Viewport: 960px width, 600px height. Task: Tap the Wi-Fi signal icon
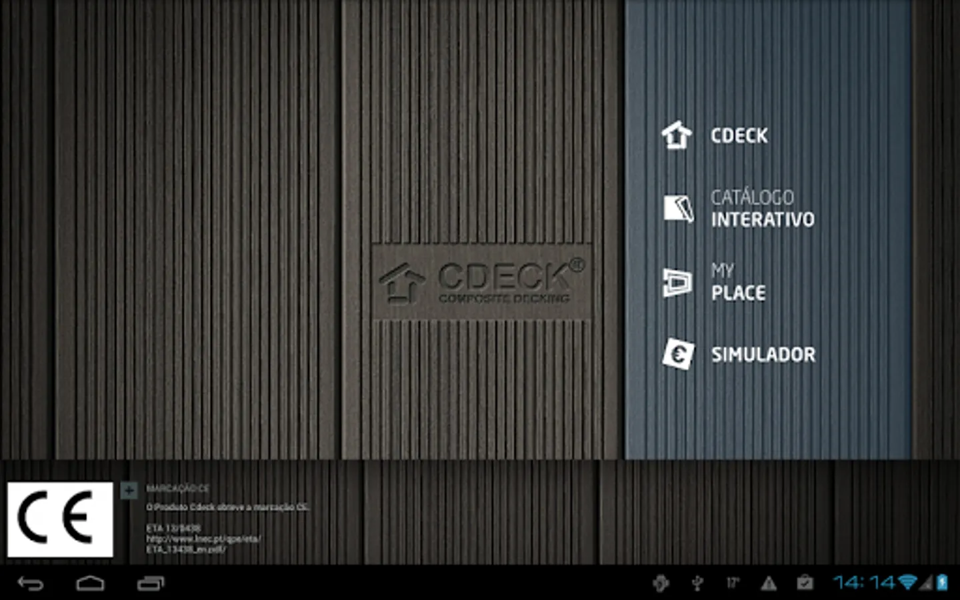907,583
